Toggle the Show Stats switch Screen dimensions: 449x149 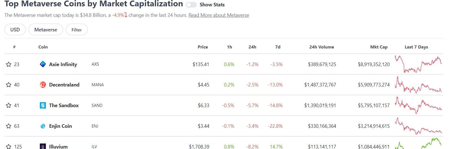pos(191,5)
